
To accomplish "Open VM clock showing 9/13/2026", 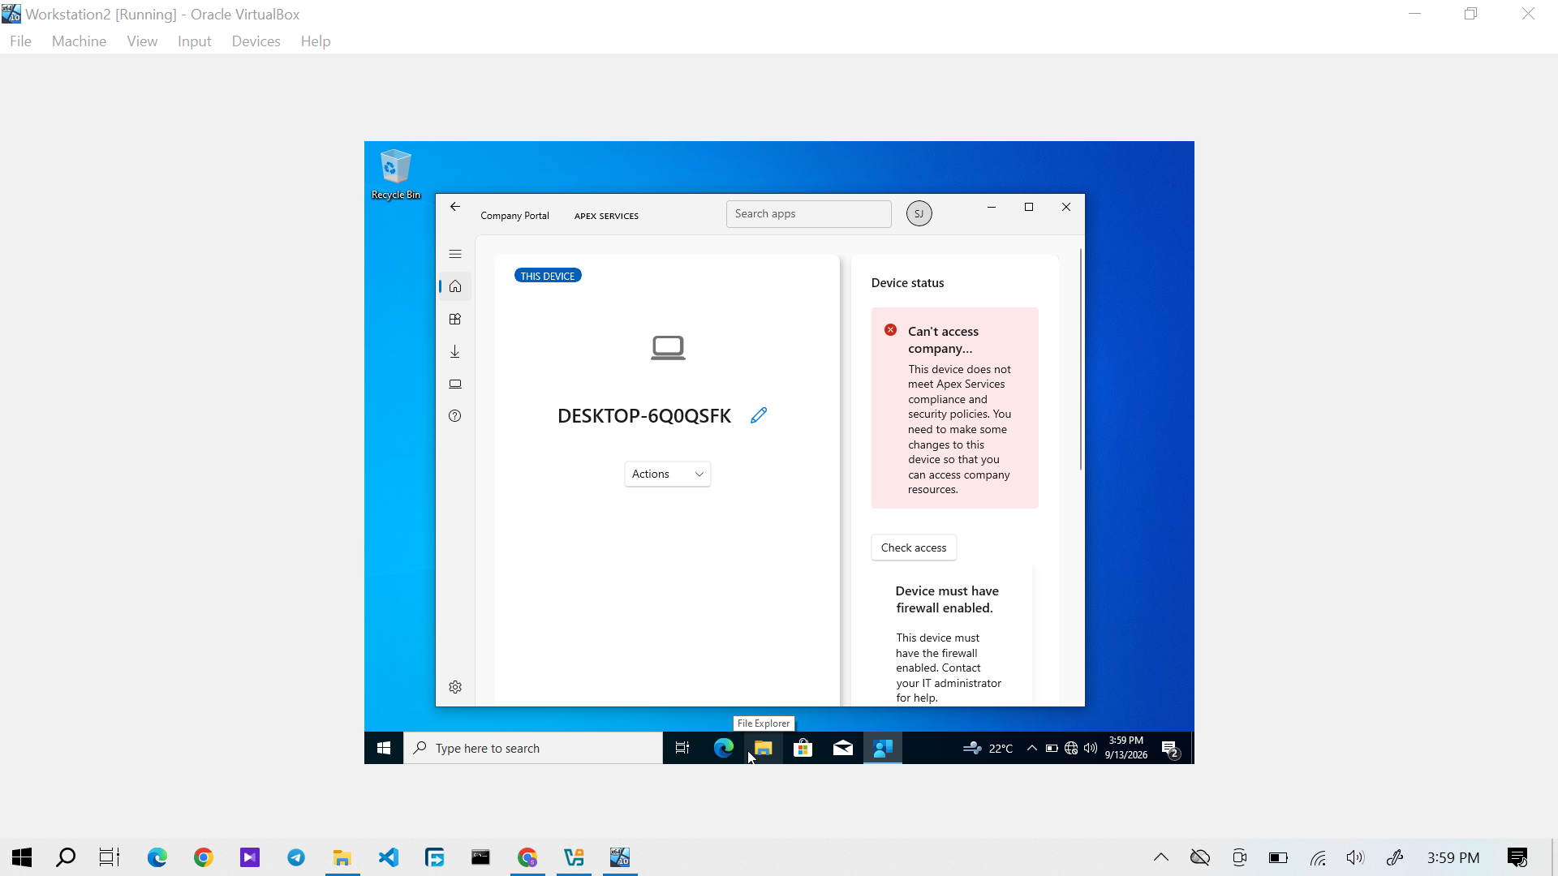I will pos(1126,748).
